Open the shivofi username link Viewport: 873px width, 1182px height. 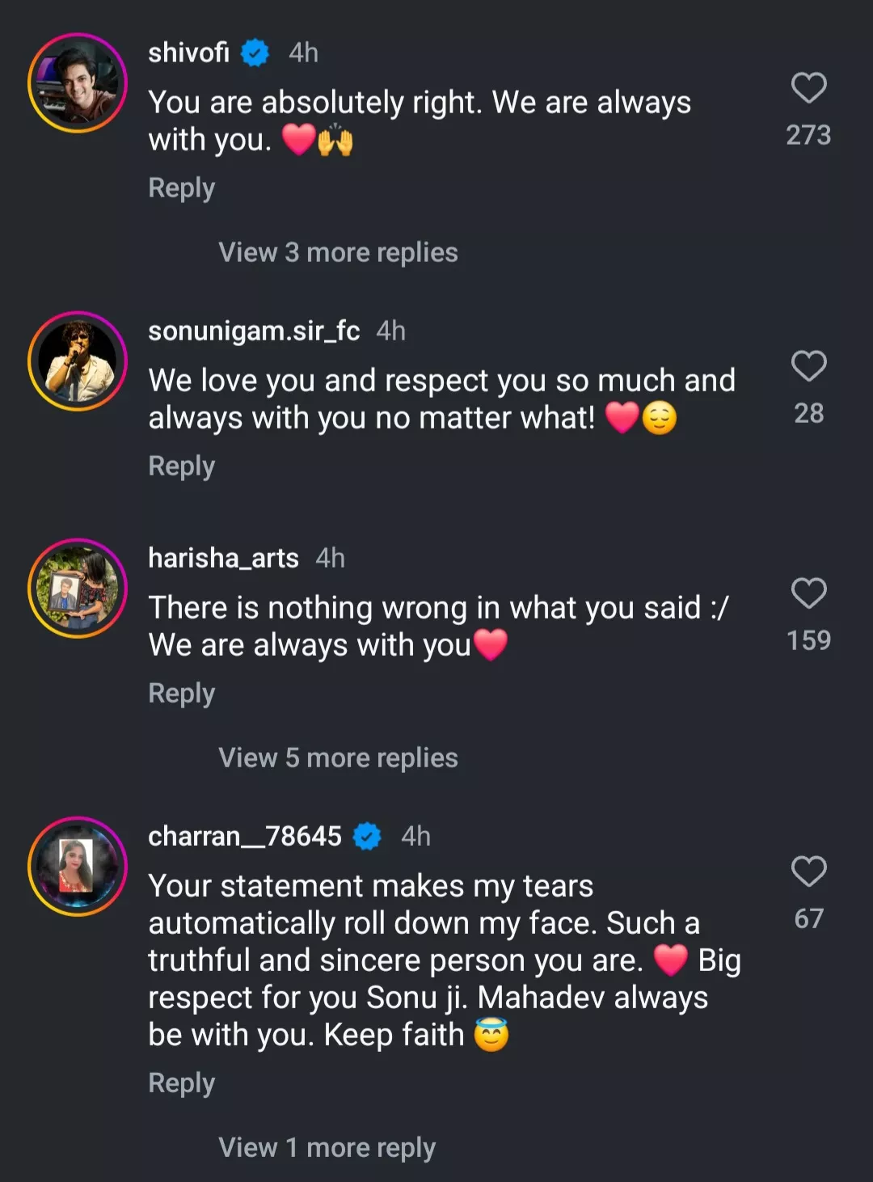coord(188,53)
